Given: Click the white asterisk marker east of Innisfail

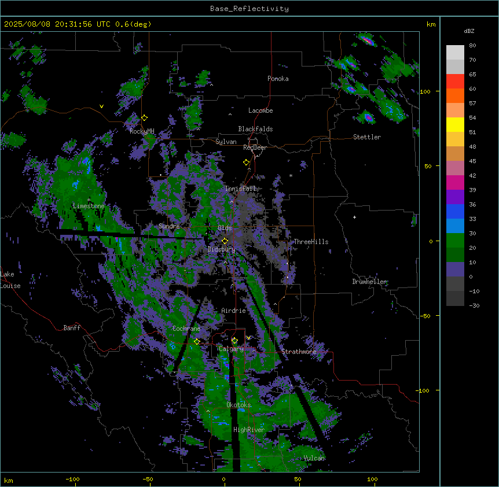Looking at the screenshot, I should coord(291,175).
